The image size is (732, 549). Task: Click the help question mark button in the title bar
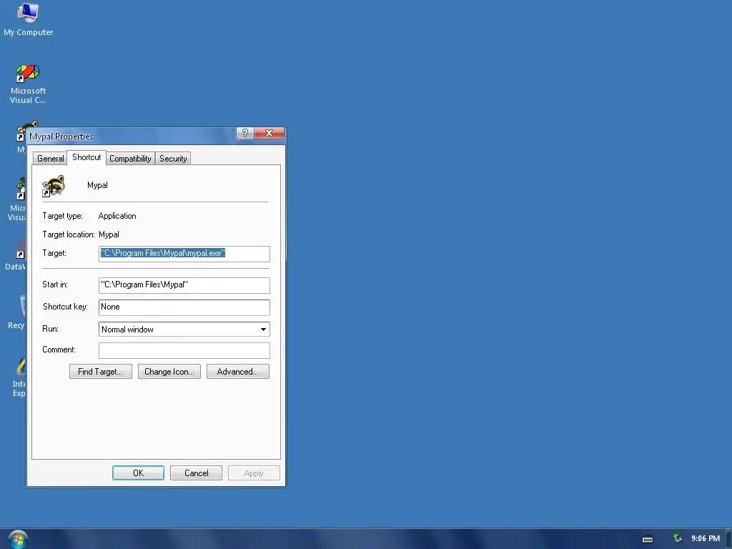(x=245, y=133)
